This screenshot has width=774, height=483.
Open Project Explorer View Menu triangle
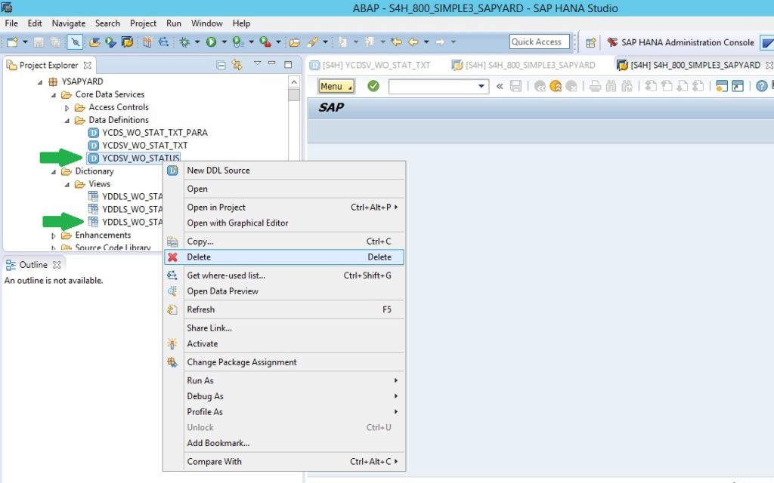(257, 63)
